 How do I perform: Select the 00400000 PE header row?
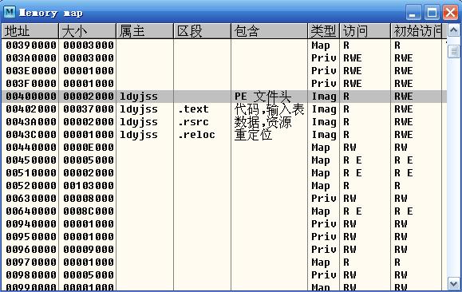pos(224,97)
